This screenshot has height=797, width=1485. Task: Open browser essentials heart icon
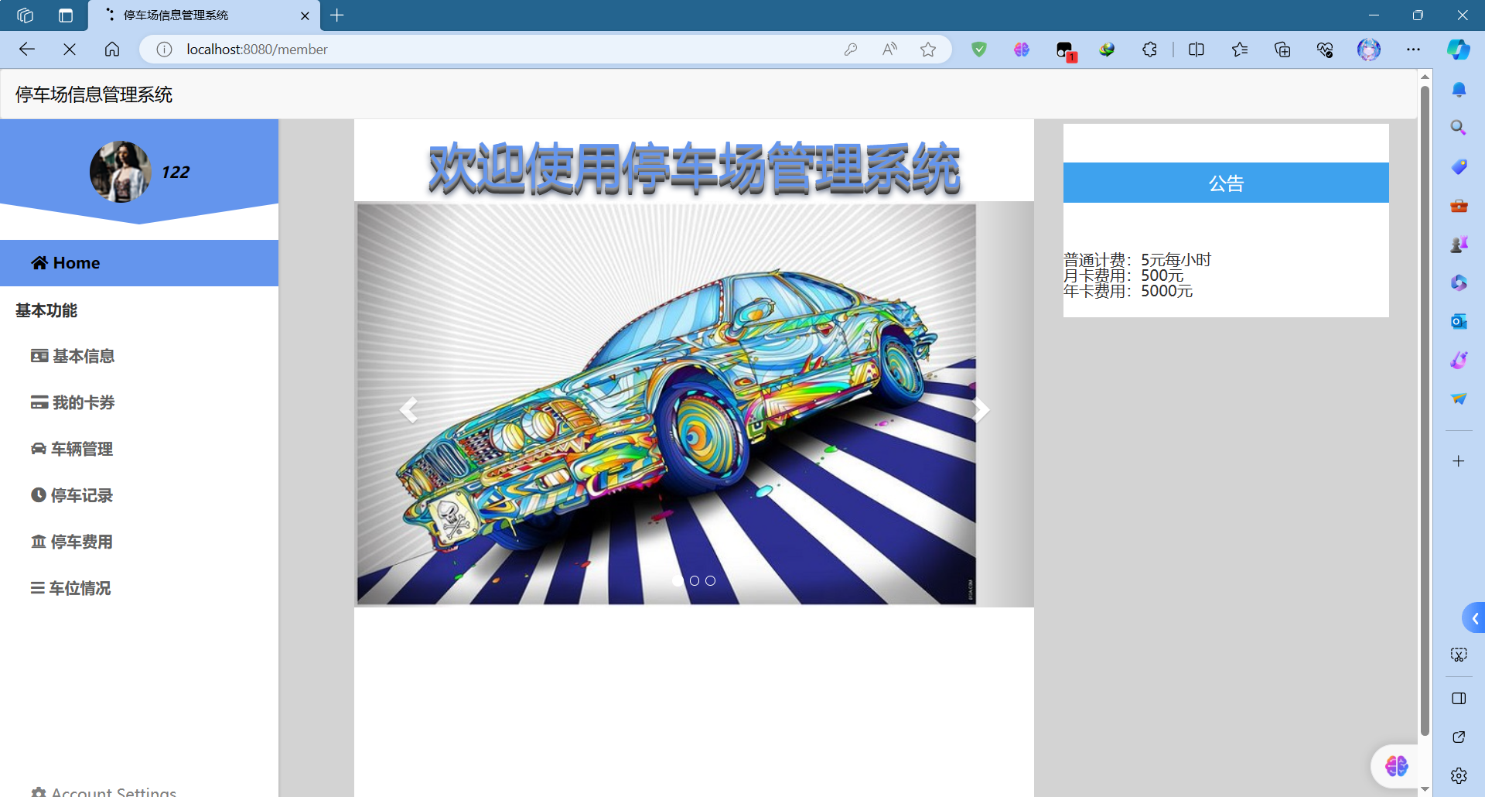click(x=1325, y=50)
